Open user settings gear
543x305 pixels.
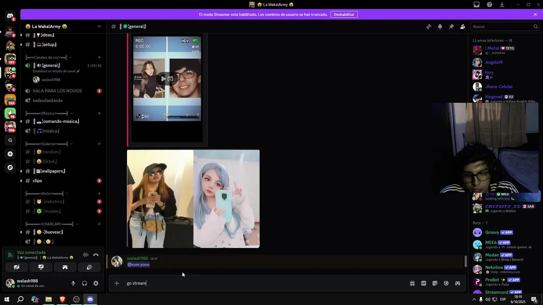click(96, 283)
